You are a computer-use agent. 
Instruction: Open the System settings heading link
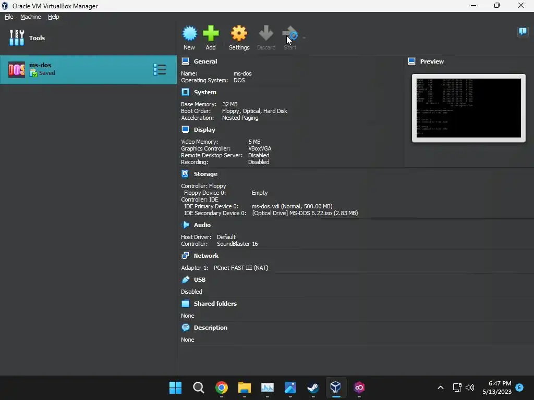[205, 92]
